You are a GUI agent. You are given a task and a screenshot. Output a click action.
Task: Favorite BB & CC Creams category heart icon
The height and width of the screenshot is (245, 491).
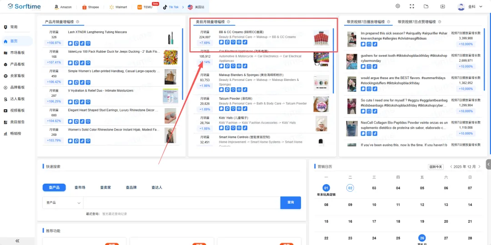click(x=233, y=42)
